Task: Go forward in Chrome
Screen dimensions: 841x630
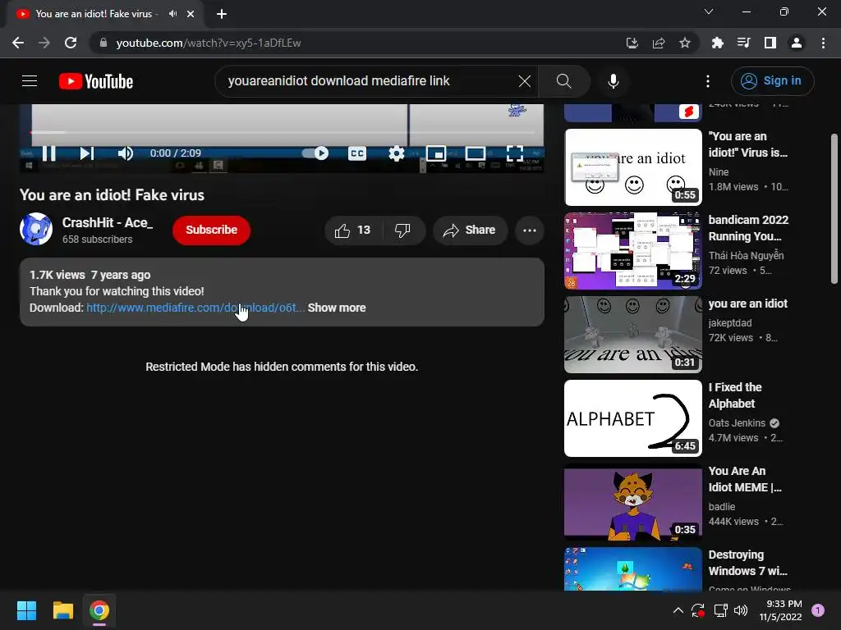Action: tap(44, 43)
